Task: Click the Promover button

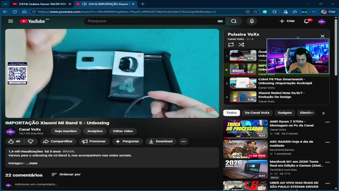Action: tap(94, 141)
